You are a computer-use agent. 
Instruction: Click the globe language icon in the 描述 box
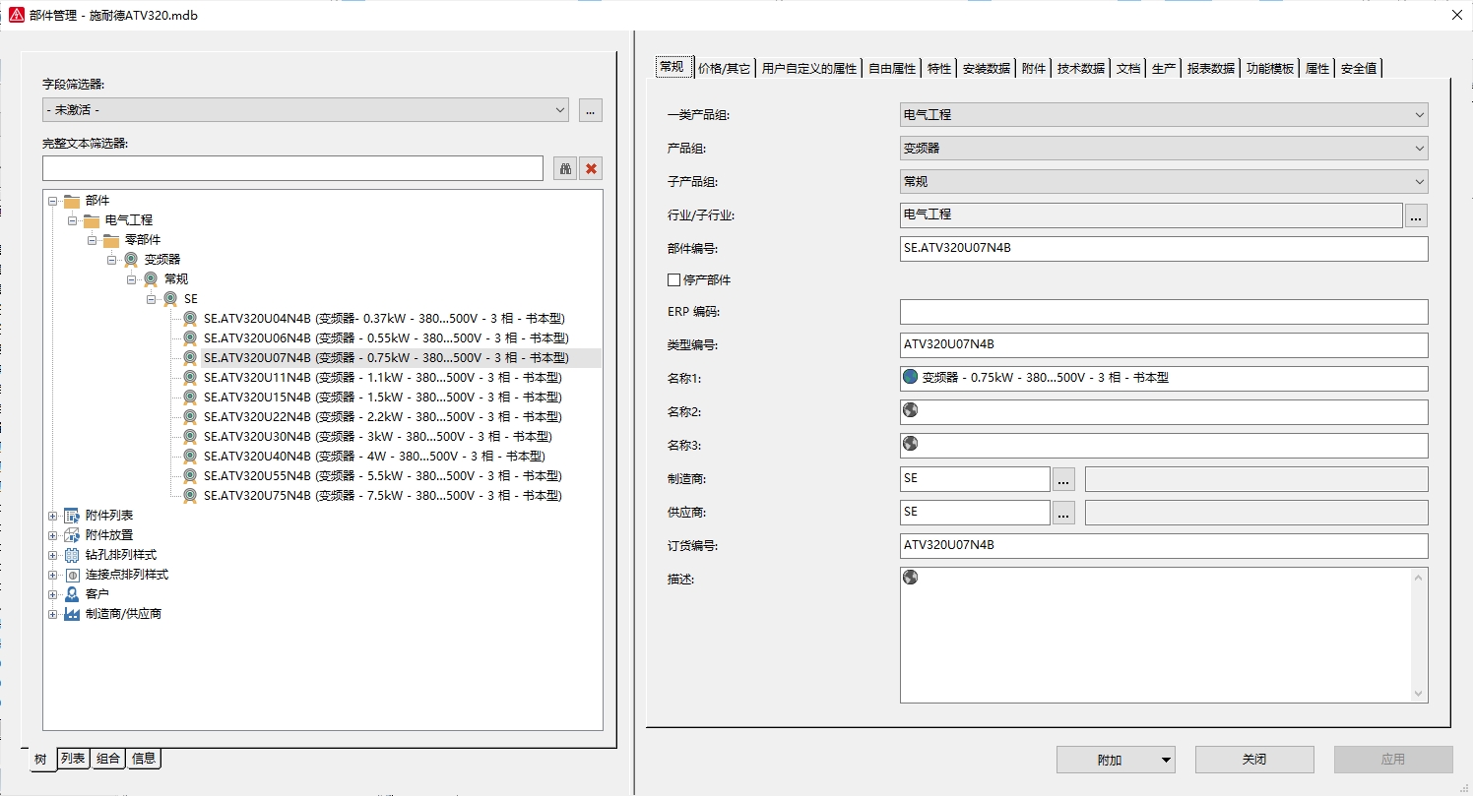tap(910, 577)
